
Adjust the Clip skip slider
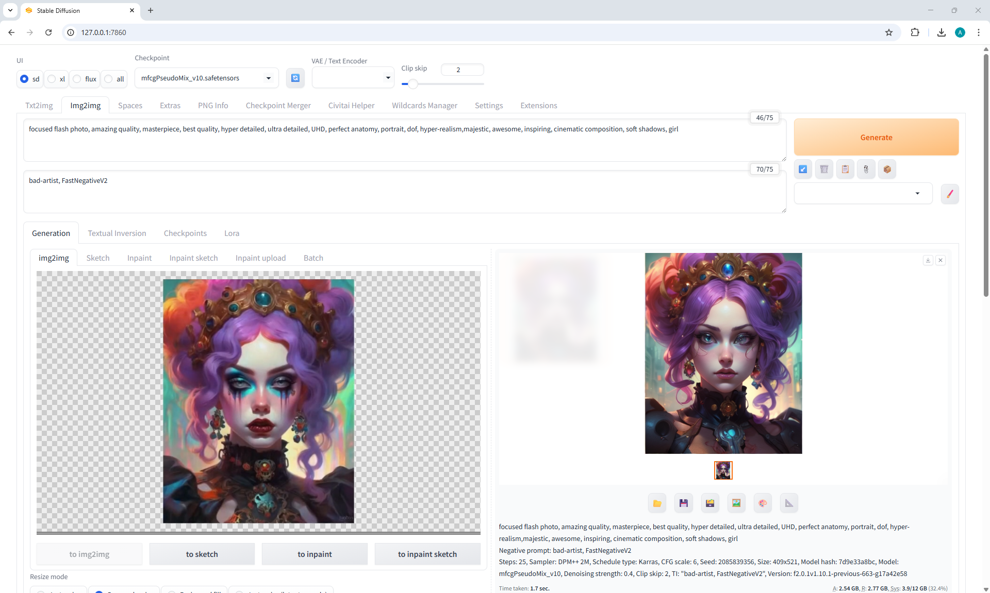pos(412,84)
